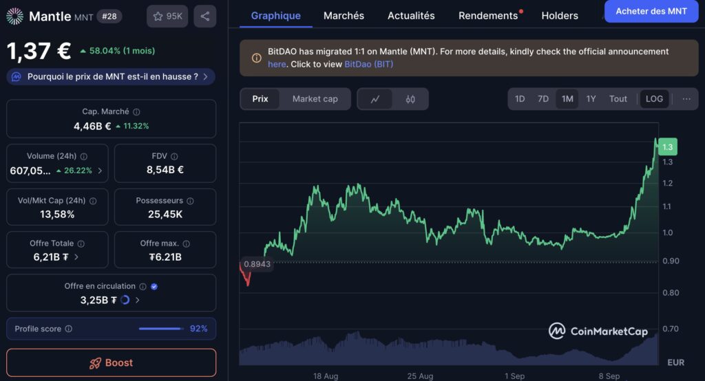Select the Market cap chart mode

315,99
